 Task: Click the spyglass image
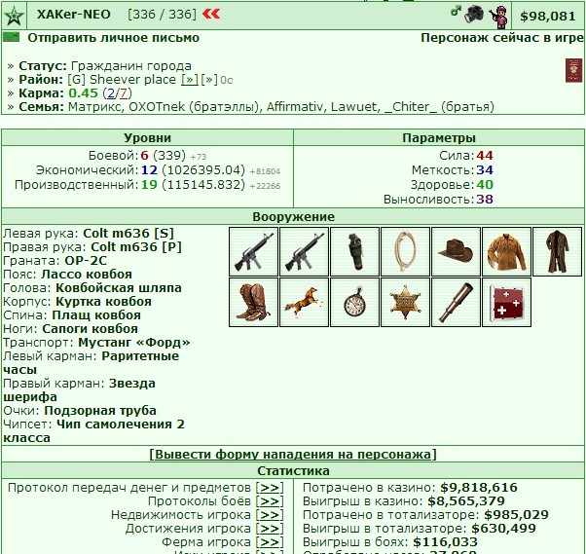[x=456, y=302]
